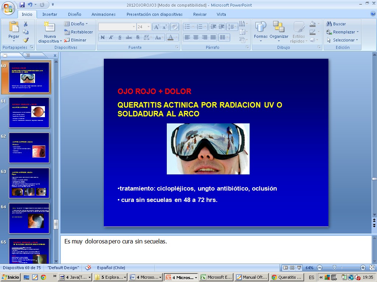Switch to the Animaciones tab

(x=103, y=14)
